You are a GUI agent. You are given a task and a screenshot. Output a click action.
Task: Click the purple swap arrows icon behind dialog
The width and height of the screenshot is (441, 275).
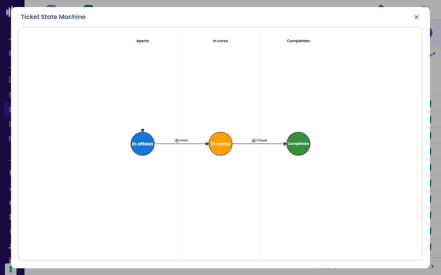(x=432, y=54)
